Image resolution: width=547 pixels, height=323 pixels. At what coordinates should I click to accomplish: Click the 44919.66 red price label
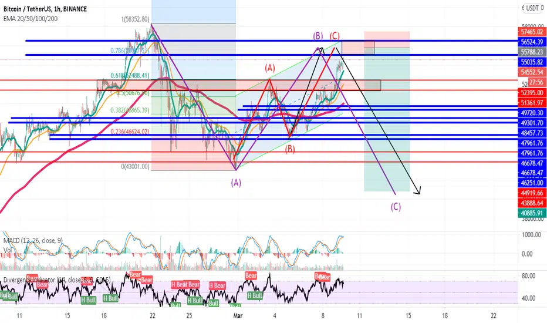(532, 193)
